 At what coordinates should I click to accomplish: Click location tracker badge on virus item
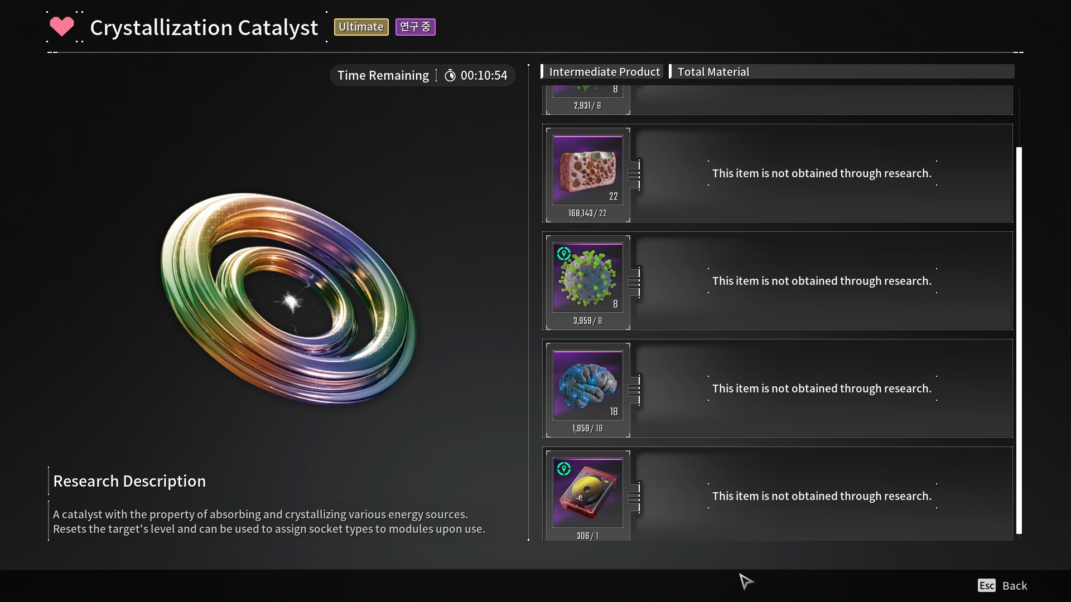click(x=564, y=254)
